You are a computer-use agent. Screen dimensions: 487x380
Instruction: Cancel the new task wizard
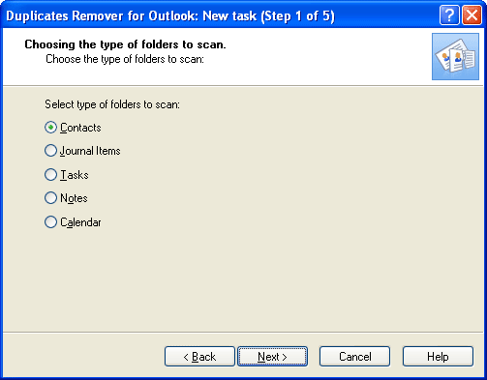(x=354, y=357)
